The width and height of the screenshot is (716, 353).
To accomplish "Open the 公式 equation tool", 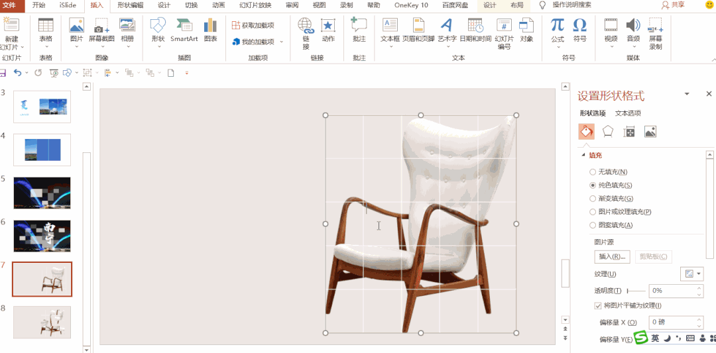I will pyautogui.click(x=558, y=30).
